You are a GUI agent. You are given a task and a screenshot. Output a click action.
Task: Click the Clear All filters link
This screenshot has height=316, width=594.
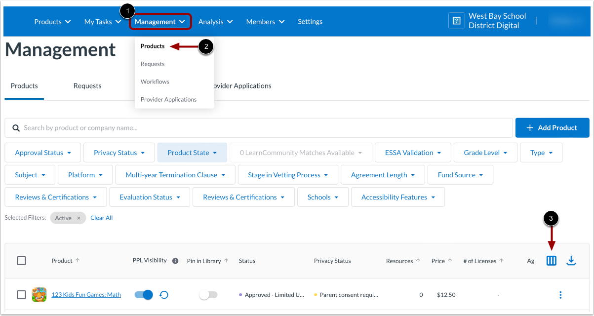pyautogui.click(x=101, y=217)
